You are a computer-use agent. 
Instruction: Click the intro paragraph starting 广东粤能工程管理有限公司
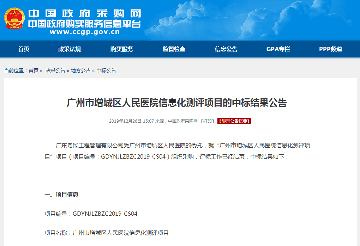pyautogui.click(x=178, y=151)
